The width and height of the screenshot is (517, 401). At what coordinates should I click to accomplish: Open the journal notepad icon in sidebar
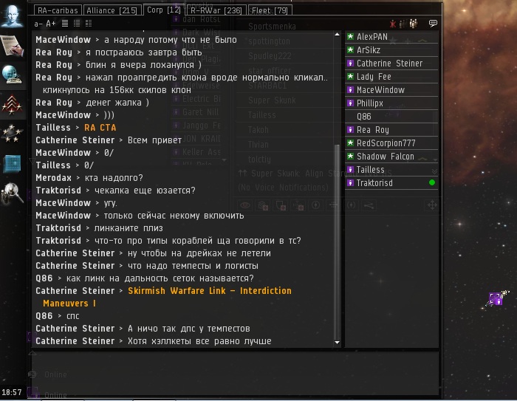click(13, 46)
